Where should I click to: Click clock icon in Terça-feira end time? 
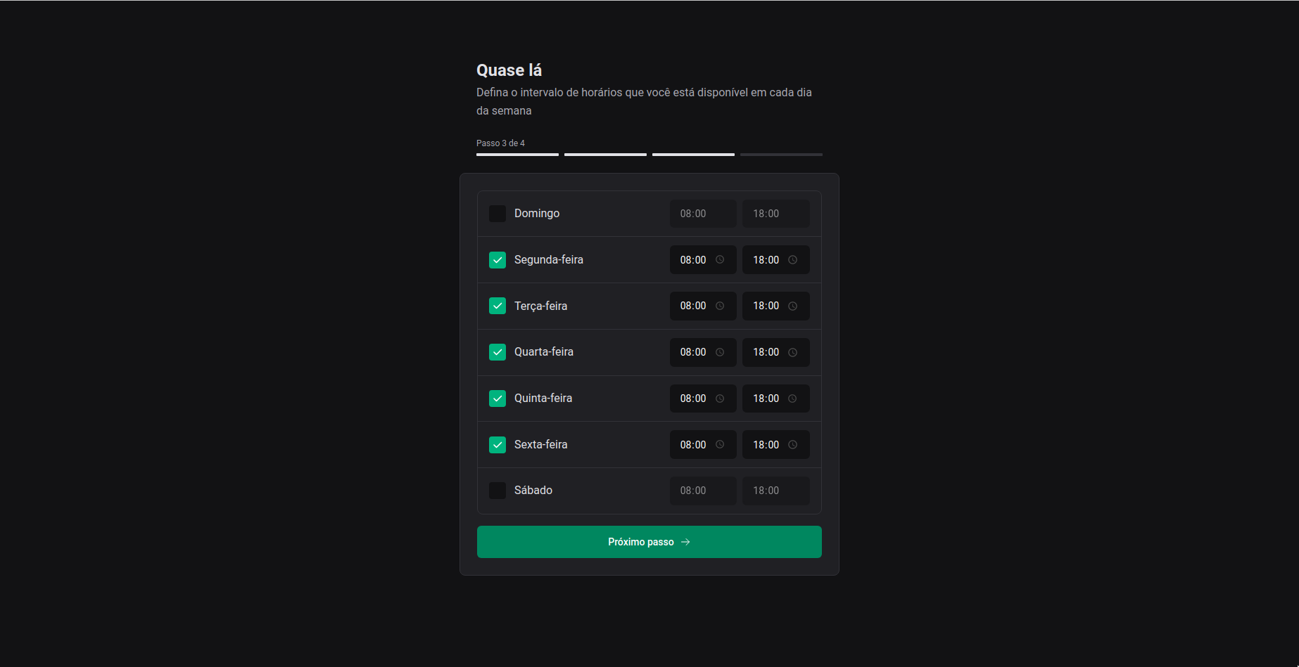pyautogui.click(x=792, y=306)
